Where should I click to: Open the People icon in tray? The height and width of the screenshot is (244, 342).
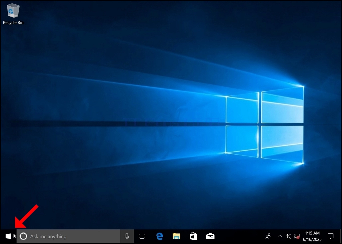(x=268, y=236)
